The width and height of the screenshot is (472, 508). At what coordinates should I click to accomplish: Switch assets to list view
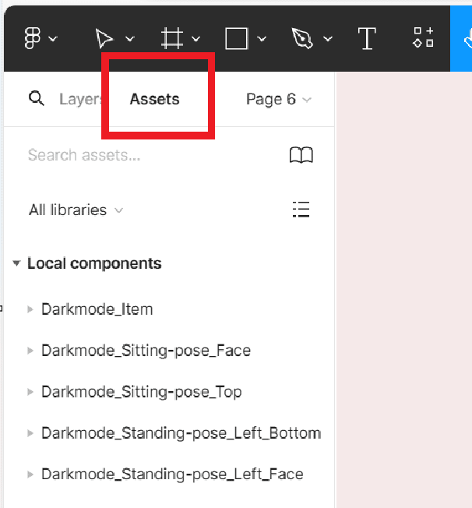pos(301,210)
